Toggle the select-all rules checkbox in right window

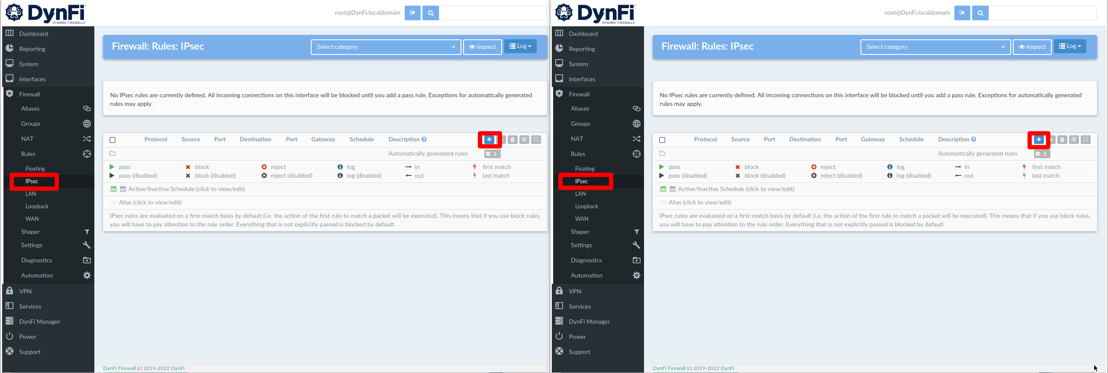point(662,140)
